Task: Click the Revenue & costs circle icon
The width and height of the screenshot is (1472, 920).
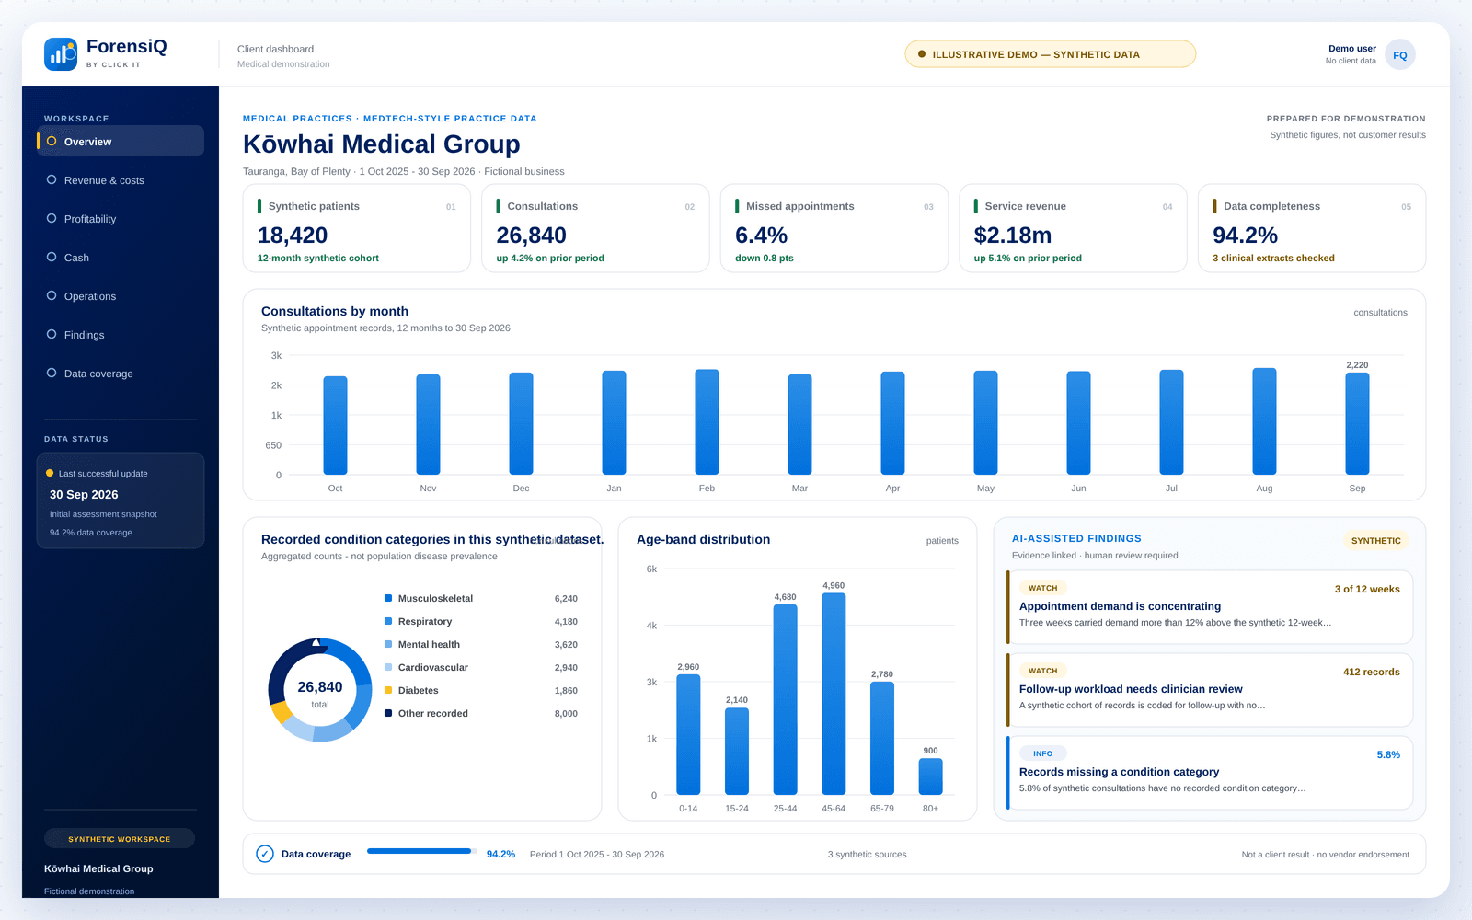Action: click(52, 179)
